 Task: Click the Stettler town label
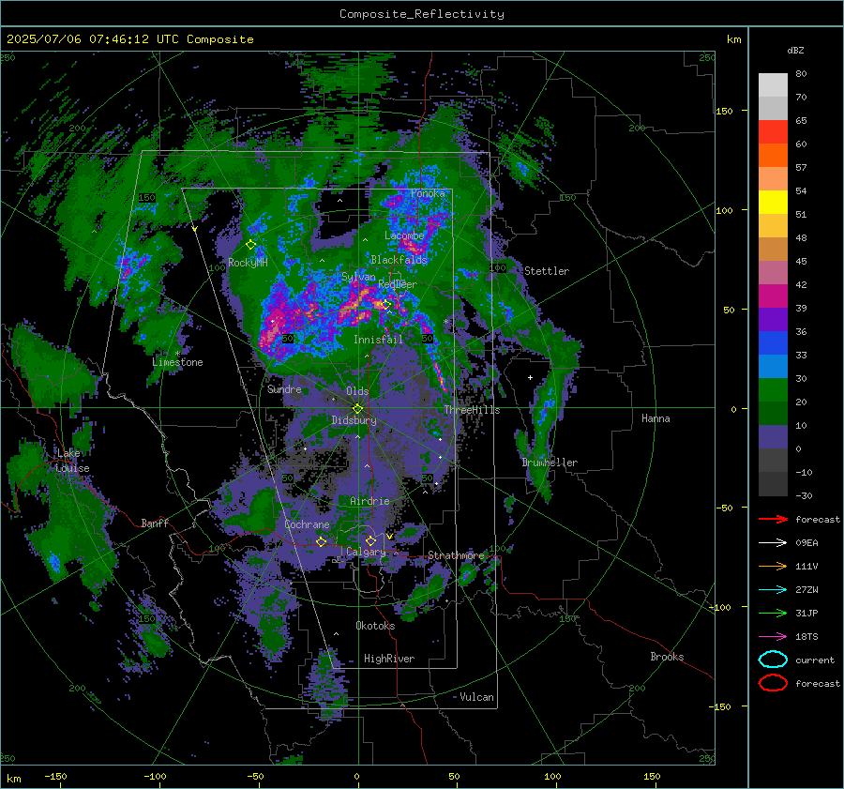click(x=547, y=271)
